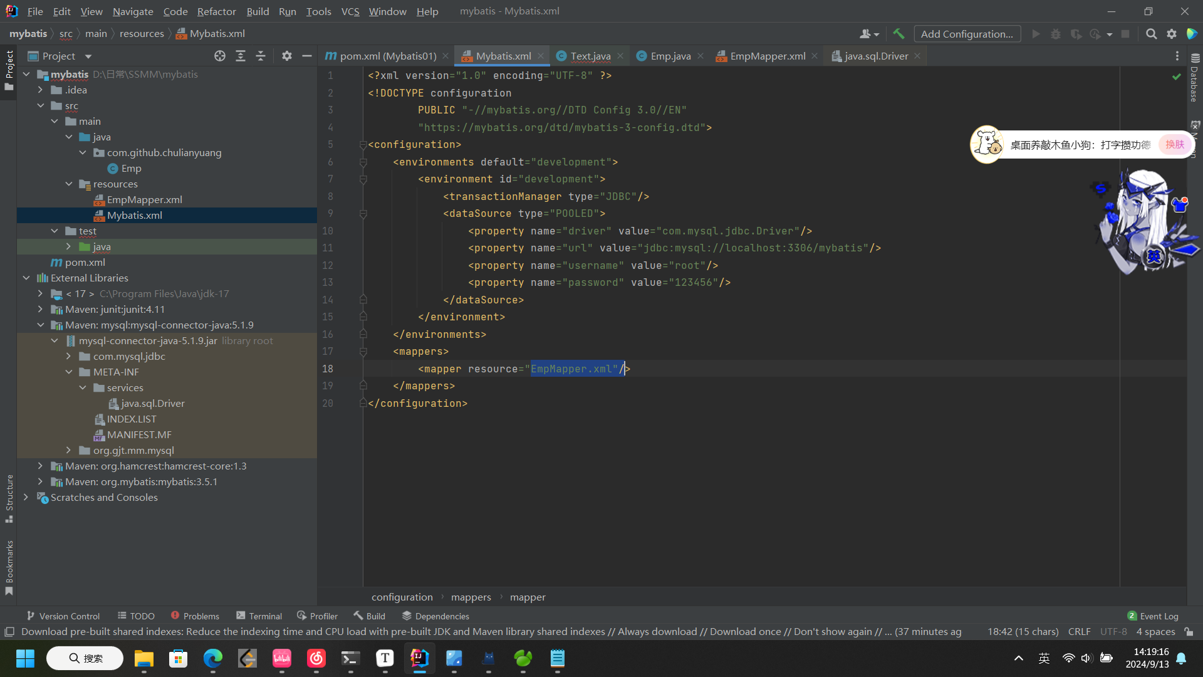
Task: Open Microsoft Edge from the taskbar
Action: (x=213, y=658)
